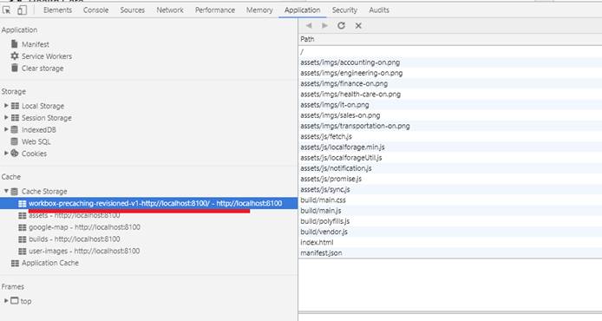The height and width of the screenshot is (321, 602).
Task: Go to previous cache page arrow
Action: tap(309, 26)
